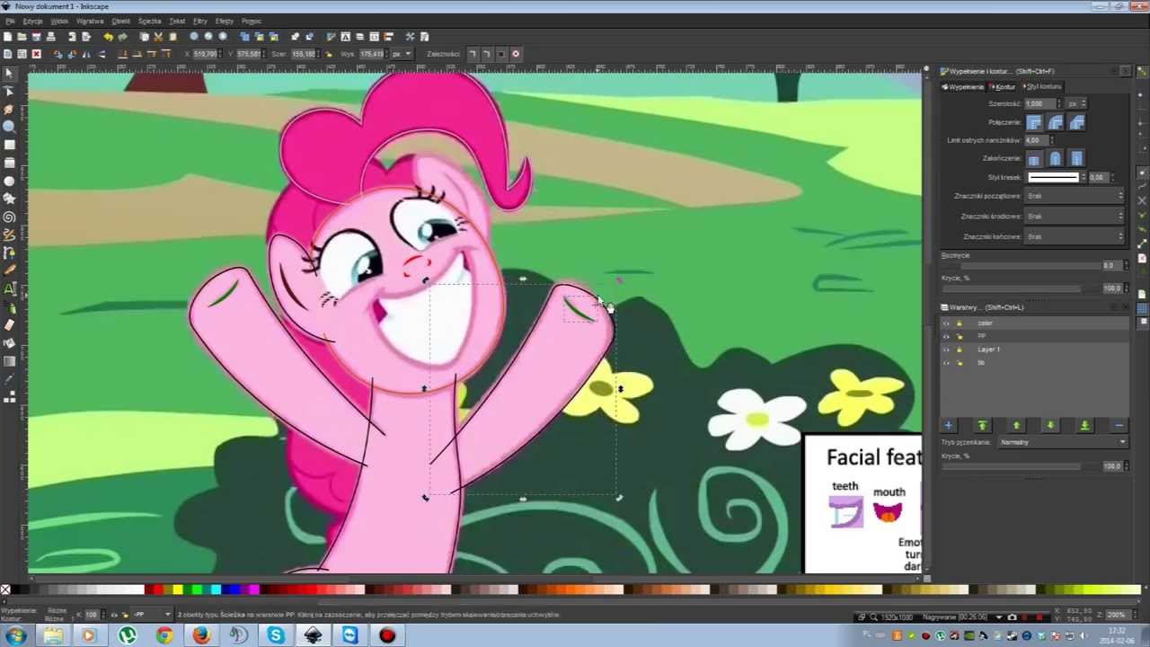Open the layer selector dropdown in status bar
This screenshot has height=647, width=1150.
(150, 615)
